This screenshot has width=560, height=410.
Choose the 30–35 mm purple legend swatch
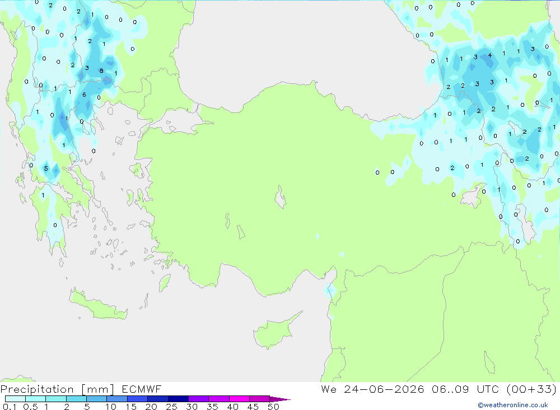pos(198,399)
